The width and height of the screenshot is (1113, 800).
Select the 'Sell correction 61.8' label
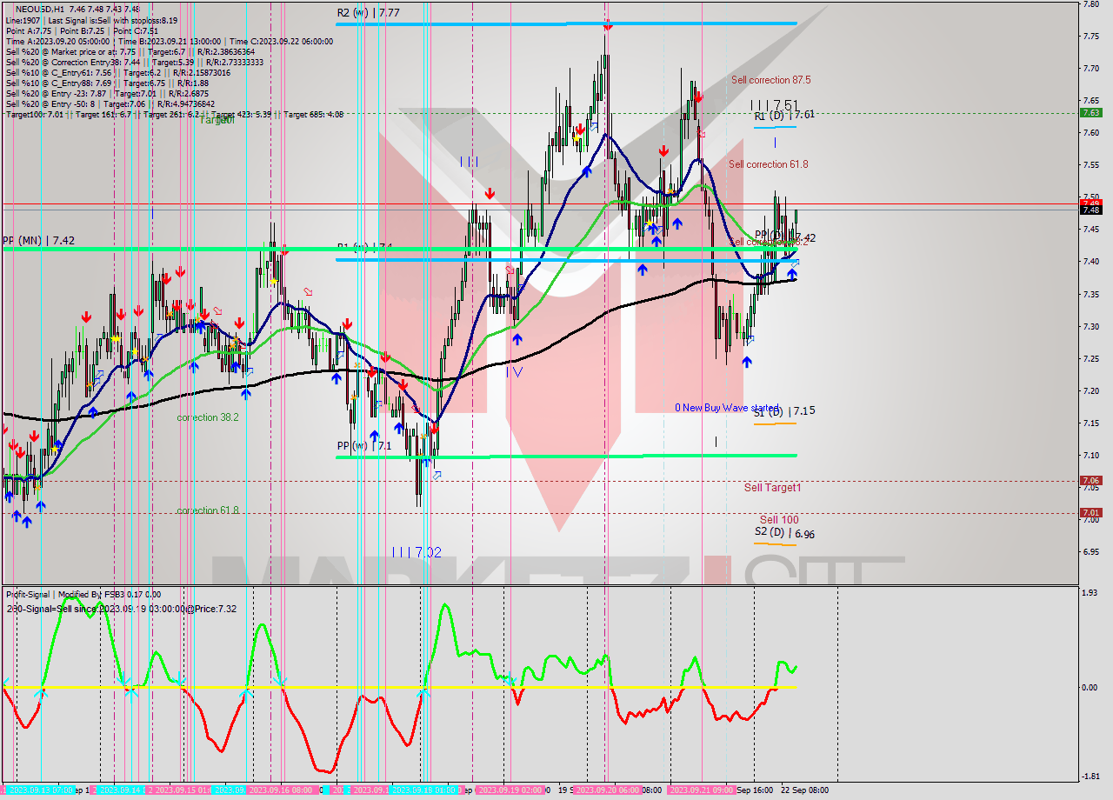pyautogui.click(x=769, y=164)
